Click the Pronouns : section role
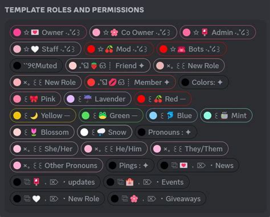270x217 pixels. [x=166, y=132]
